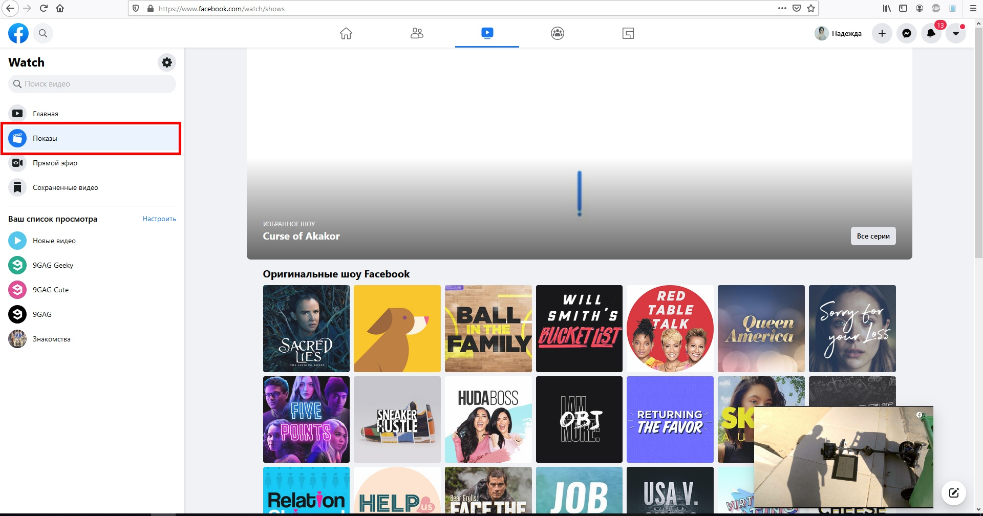Click the browser home icon
The height and width of the screenshot is (516, 983).
pyautogui.click(x=60, y=8)
